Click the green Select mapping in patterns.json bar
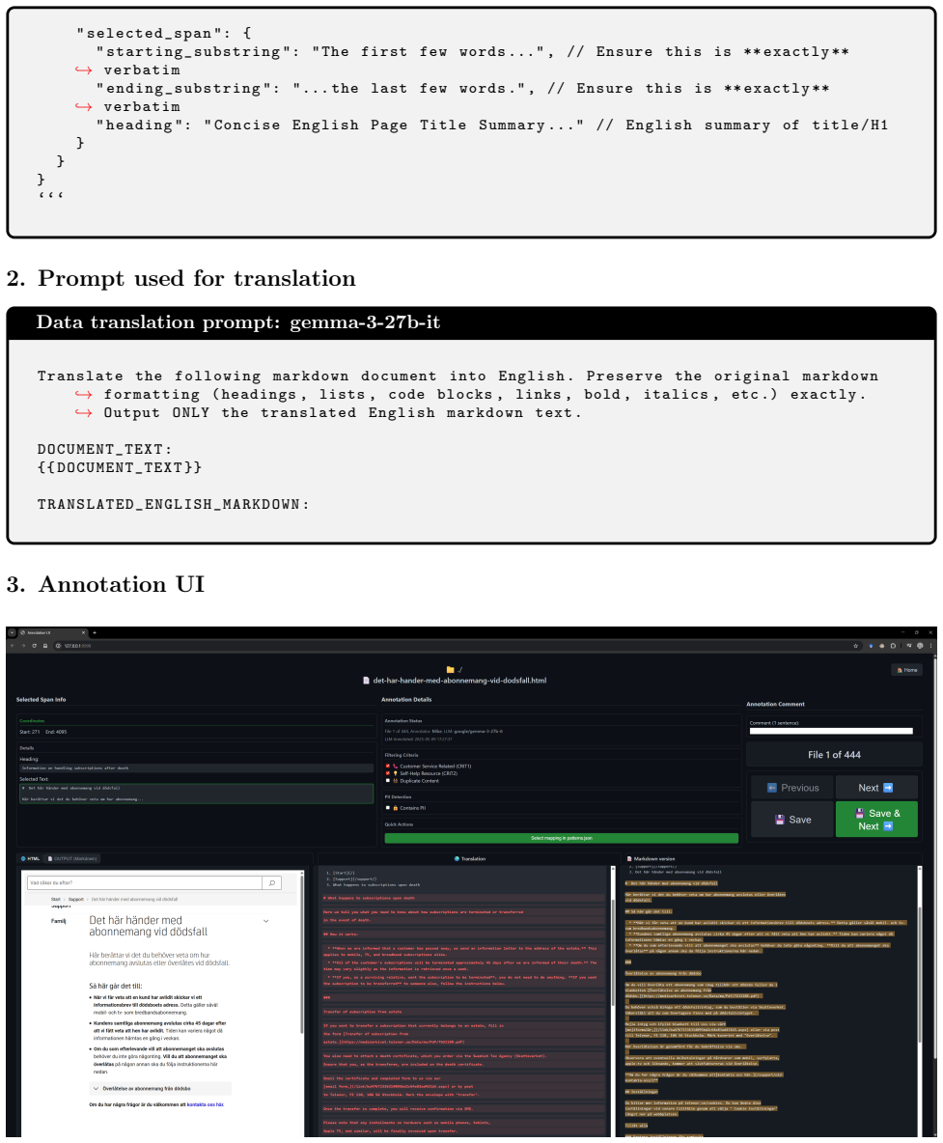Screen dimensions: 943x1143 click(x=561, y=838)
